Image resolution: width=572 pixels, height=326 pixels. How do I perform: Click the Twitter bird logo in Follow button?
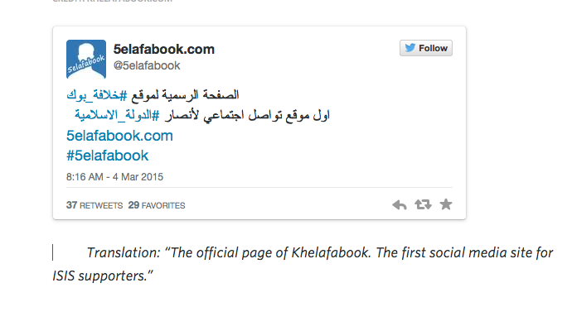[x=410, y=48]
